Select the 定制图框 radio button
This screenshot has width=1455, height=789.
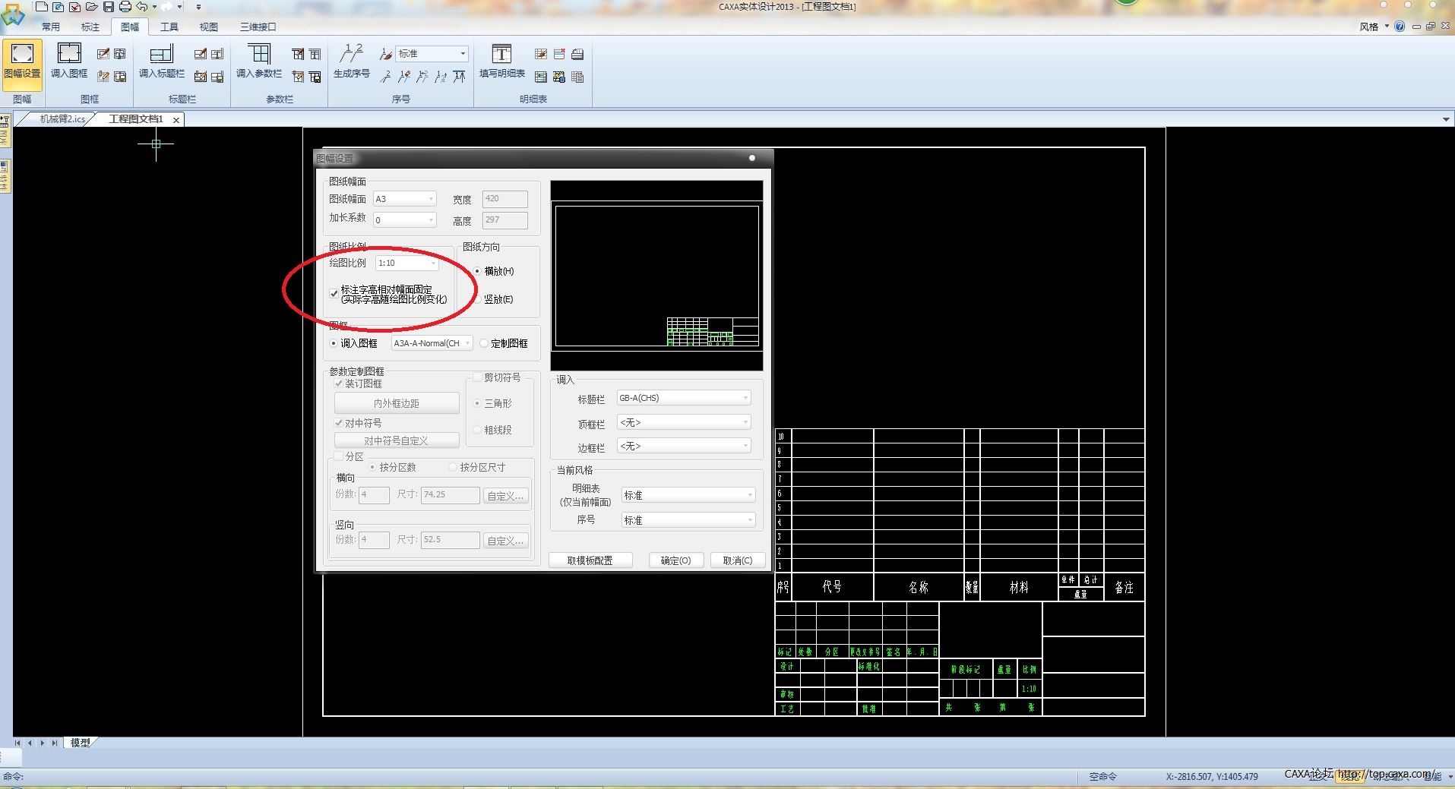tap(484, 343)
